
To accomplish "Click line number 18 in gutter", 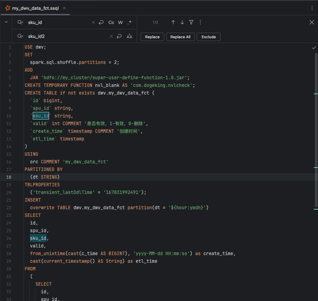I will click(x=9, y=177).
